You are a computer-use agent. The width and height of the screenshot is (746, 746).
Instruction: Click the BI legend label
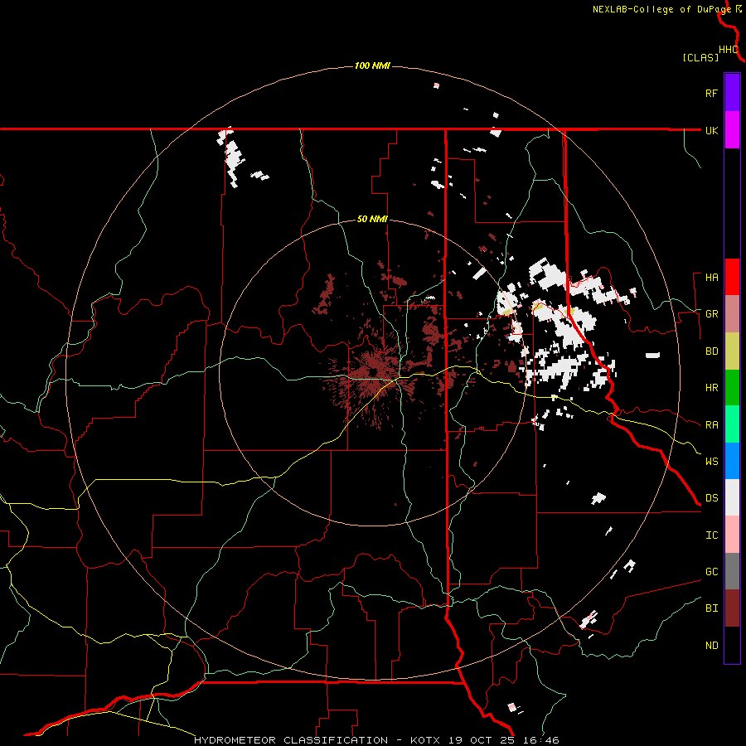tap(711, 608)
